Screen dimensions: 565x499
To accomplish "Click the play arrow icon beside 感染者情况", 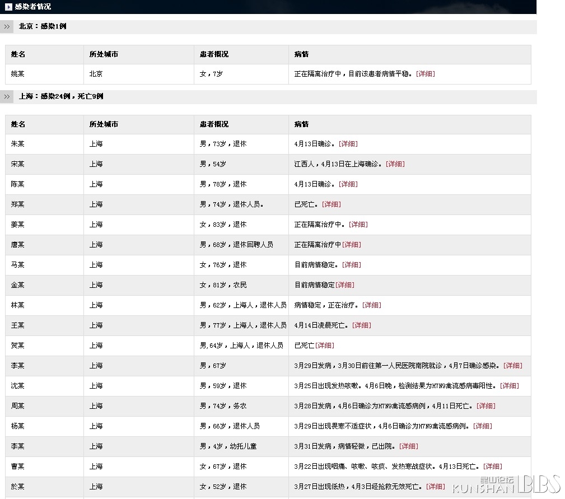I will (x=8, y=7).
